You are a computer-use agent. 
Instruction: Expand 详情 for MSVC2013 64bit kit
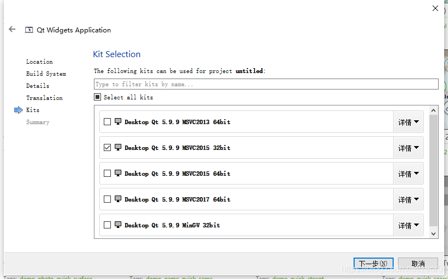408,122
